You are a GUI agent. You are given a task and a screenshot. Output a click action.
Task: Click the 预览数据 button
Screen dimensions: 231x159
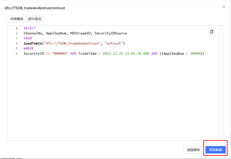pos(215,150)
